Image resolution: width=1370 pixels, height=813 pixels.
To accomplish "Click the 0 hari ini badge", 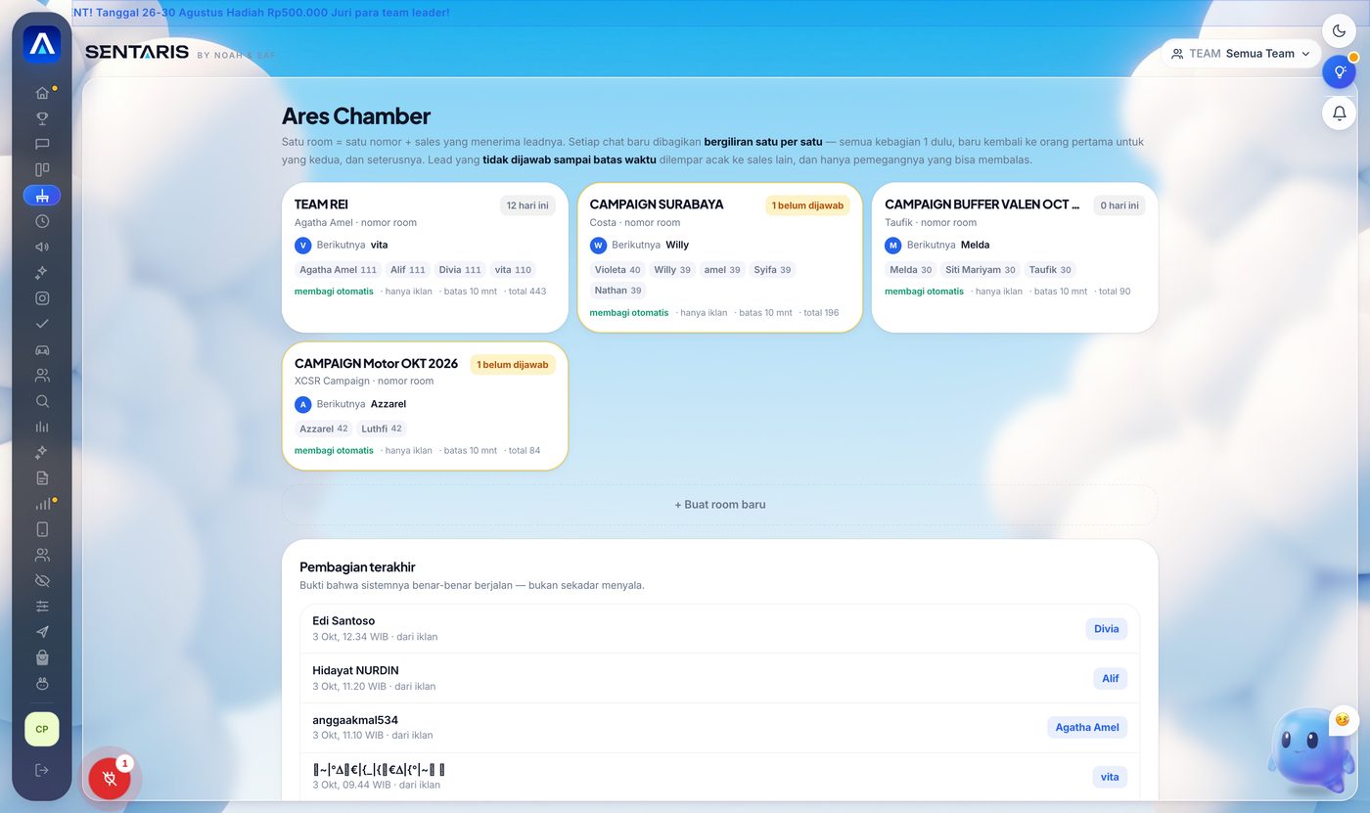I will pyautogui.click(x=1119, y=205).
